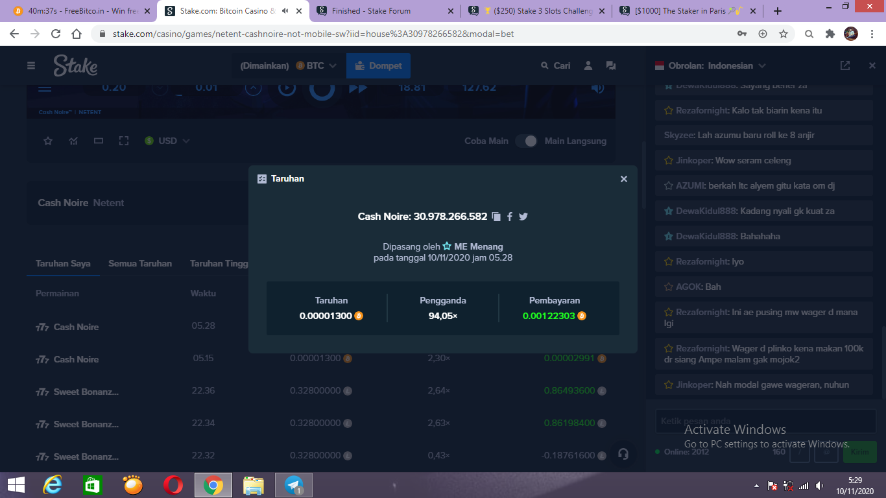Viewport: 886px width, 498px height.
Task: Open the user account icon
Action: point(588,65)
